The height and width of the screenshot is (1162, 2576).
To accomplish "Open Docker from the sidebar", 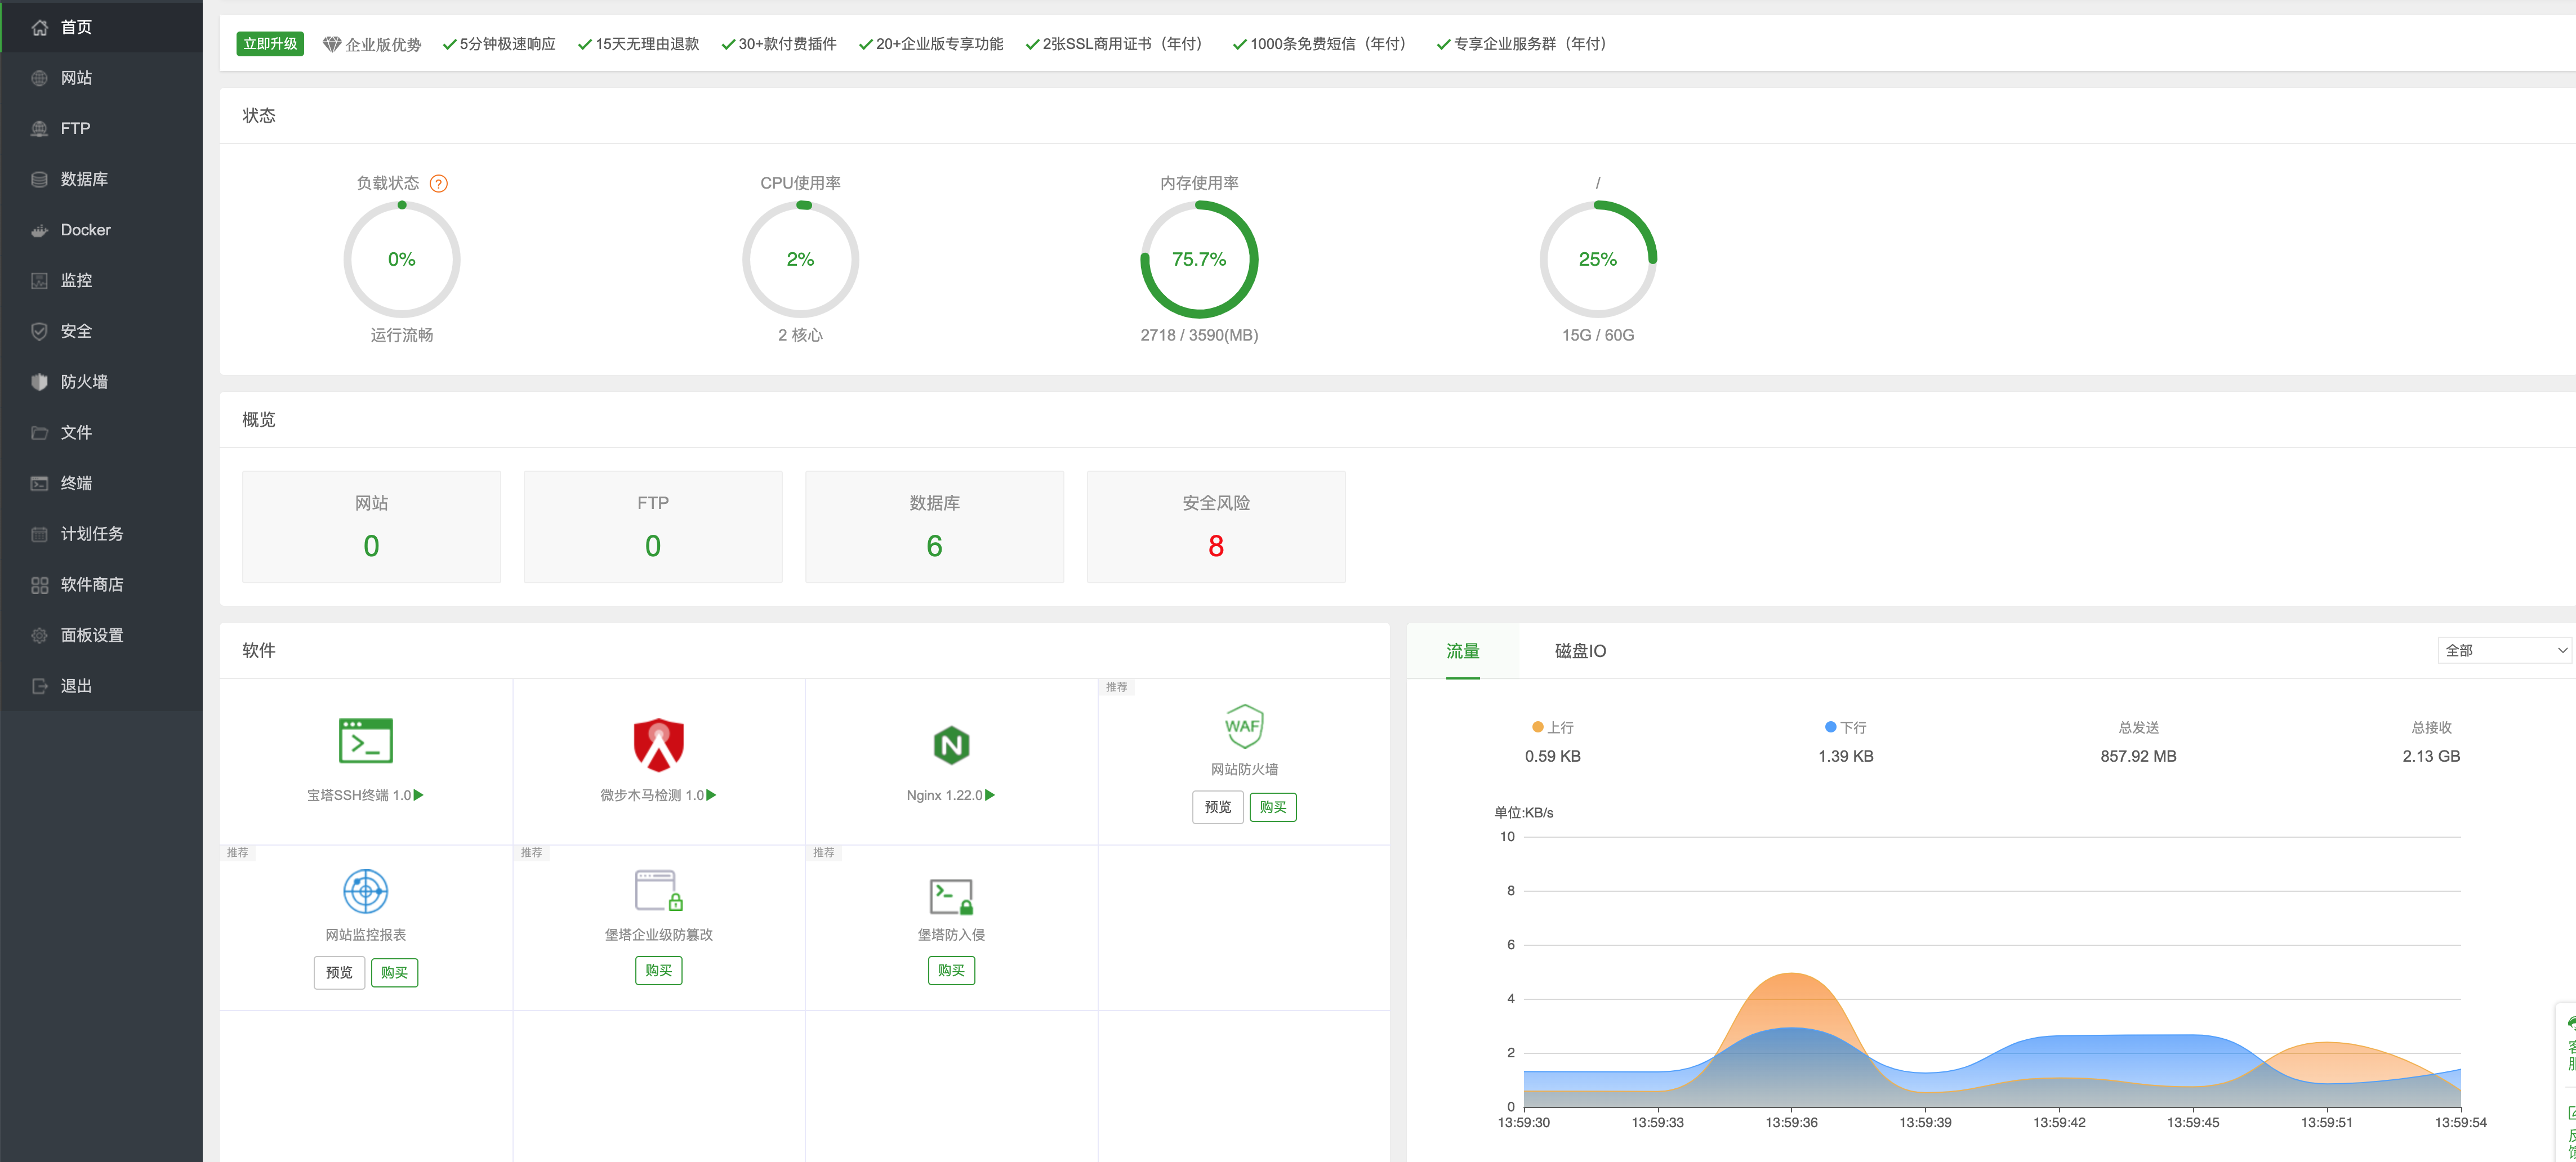I will (x=85, y=230).
